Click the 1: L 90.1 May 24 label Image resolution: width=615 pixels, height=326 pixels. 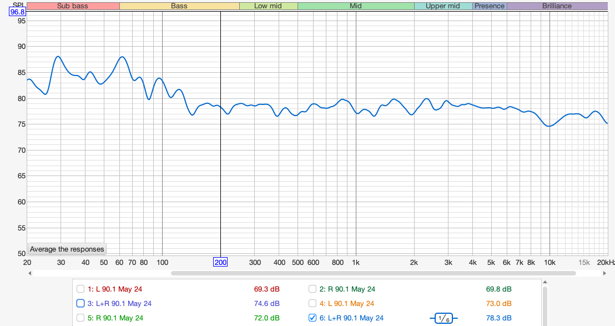click(114, 289)
